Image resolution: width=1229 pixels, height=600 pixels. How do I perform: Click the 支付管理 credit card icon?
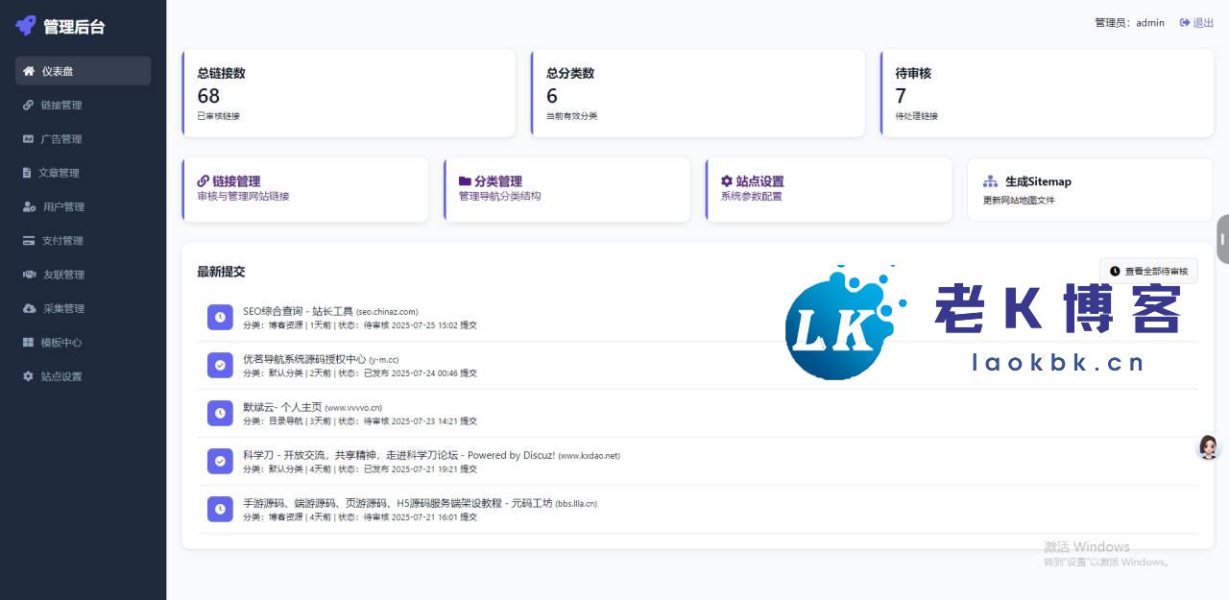click(29, 241)
